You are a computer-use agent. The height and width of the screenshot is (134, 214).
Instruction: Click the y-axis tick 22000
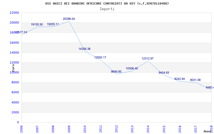point(14,13)
